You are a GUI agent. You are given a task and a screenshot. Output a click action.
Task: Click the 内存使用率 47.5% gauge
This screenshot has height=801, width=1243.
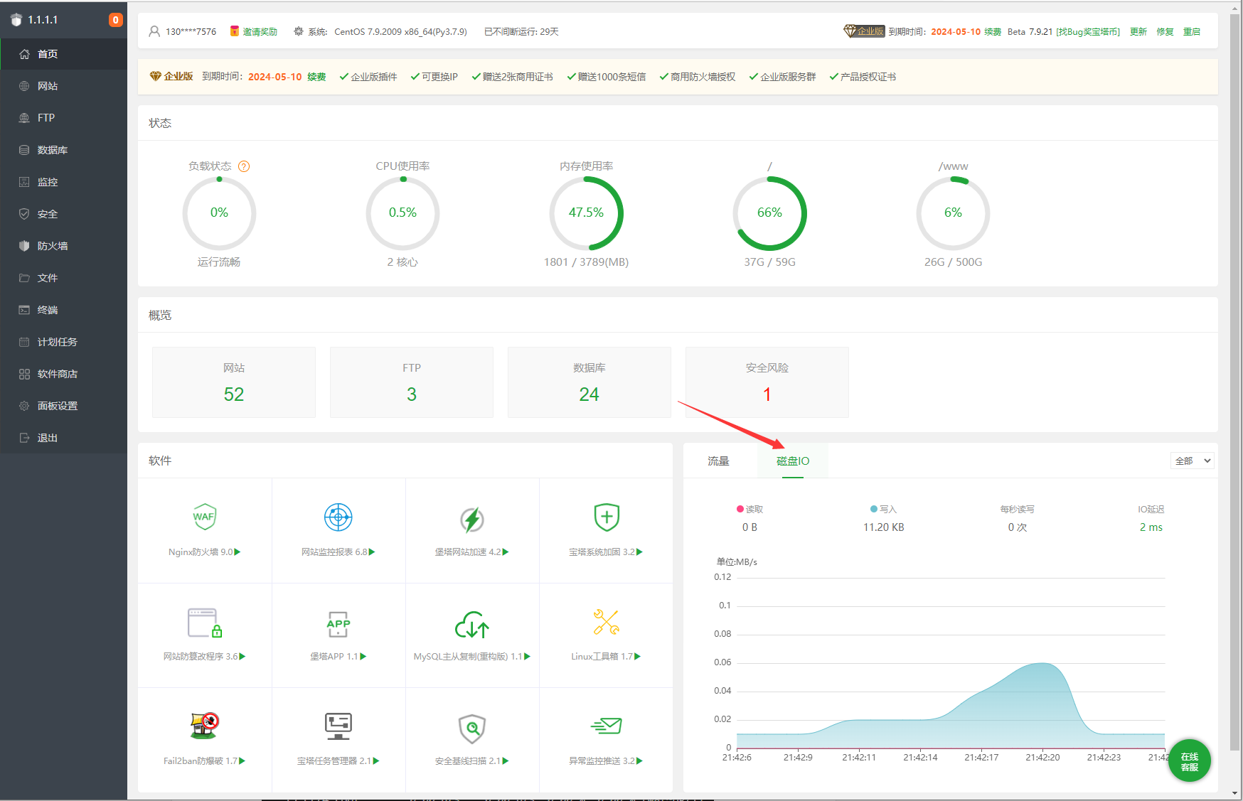pos(586,213)
